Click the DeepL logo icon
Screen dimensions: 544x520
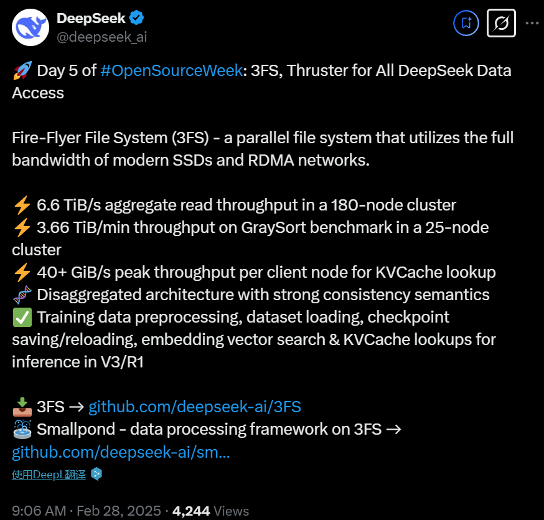96,474
